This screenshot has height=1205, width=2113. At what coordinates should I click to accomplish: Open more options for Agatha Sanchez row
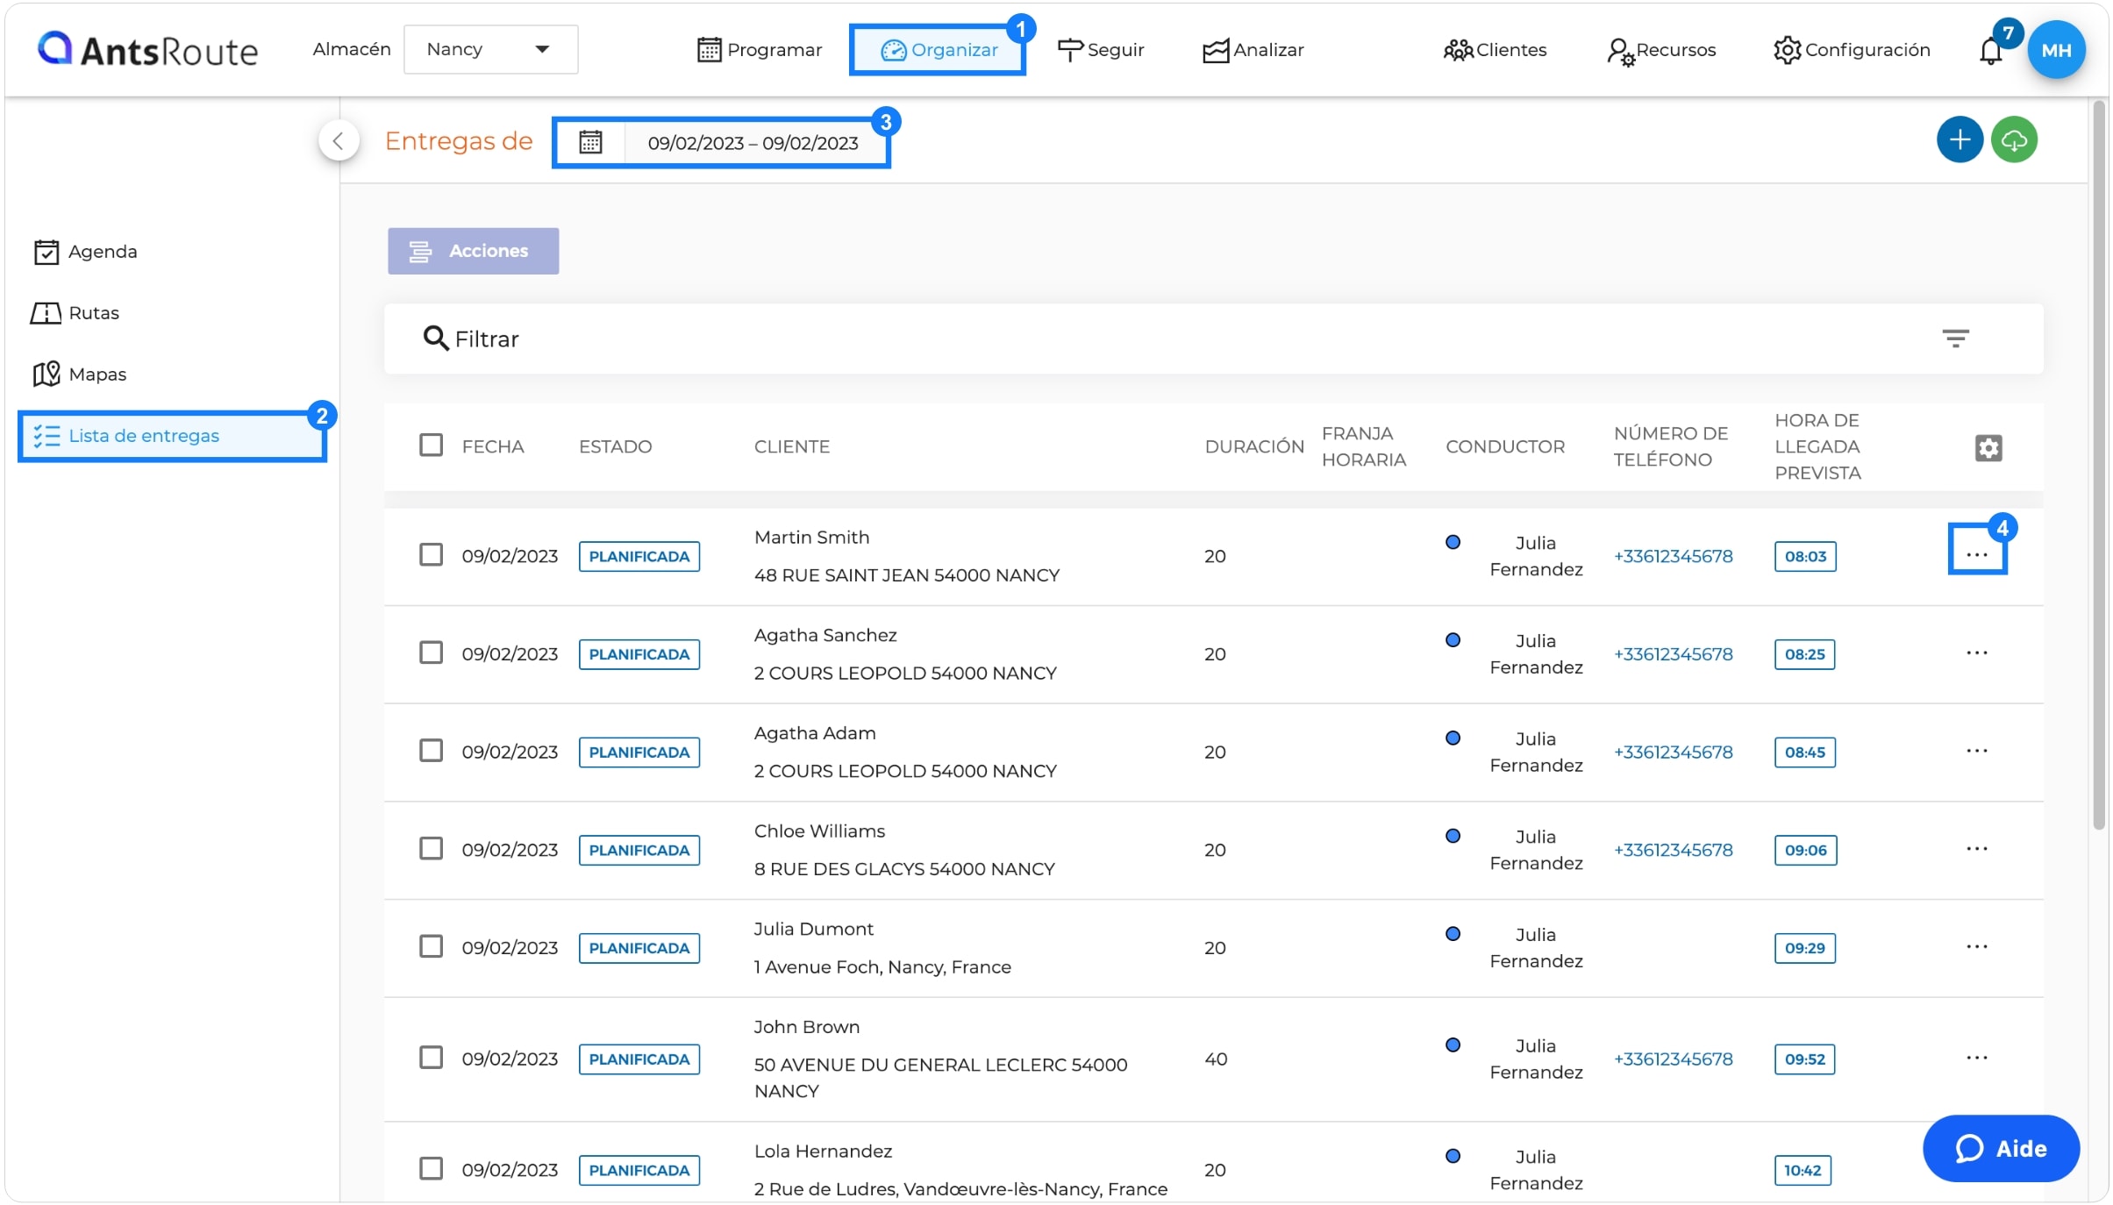tap(1976, 653)
